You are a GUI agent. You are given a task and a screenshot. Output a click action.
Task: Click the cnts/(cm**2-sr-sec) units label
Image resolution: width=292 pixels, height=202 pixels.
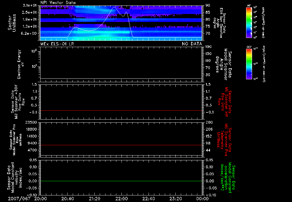pyautogui.click(x=263, y=23)
